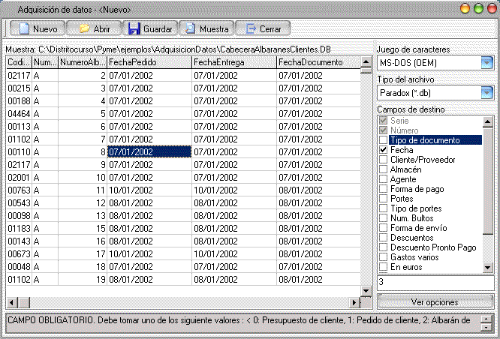Select Descuento Pronto Pago list item

click(433, 247)
